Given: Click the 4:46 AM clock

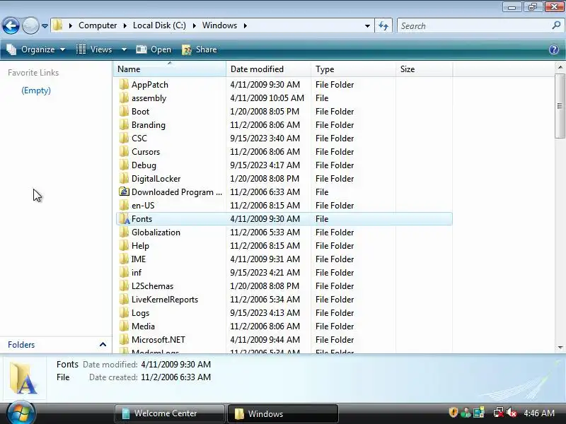Looking at the screenshot, I should [539, 413].
